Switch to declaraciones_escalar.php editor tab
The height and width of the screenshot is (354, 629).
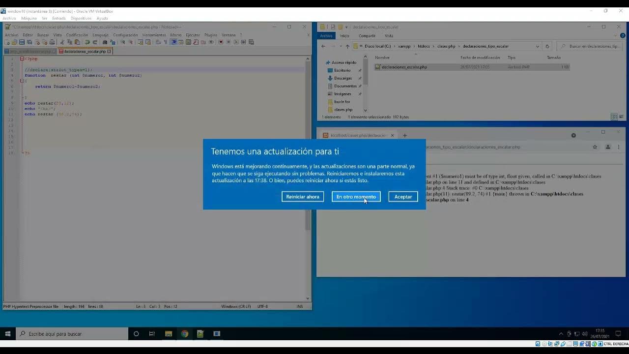click(85, 51)
